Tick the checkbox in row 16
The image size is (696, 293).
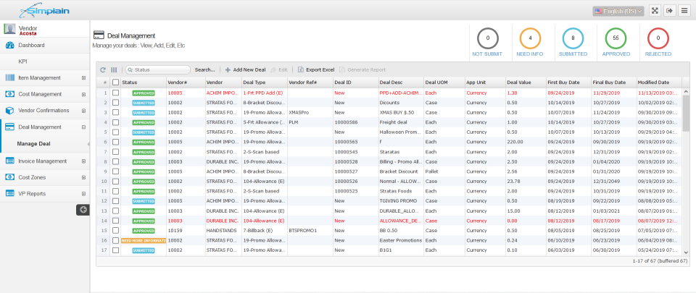click(x=116, y=240)
